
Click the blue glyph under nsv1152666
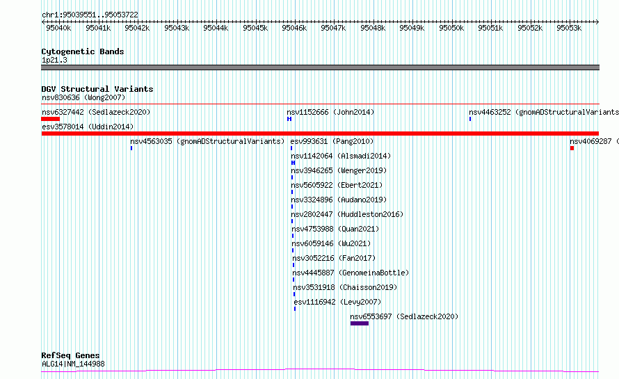(289, 119)
